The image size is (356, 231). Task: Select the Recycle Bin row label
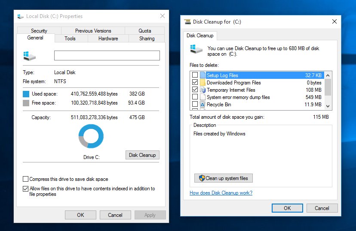[219, 105]
